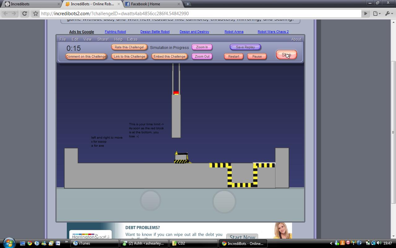Viewport: 396px width, 248px height.
Task: Open the Robot Arena ad link
Action: coord(234,32)
